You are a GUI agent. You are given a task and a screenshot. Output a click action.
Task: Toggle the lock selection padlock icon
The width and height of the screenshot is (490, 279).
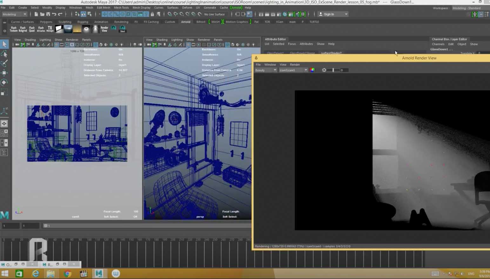click(x=152, y=14)
